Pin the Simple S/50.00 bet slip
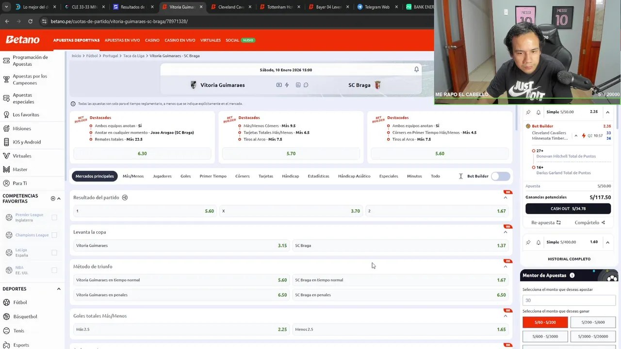This screenshot has height=349, width=621. (528, 112)
